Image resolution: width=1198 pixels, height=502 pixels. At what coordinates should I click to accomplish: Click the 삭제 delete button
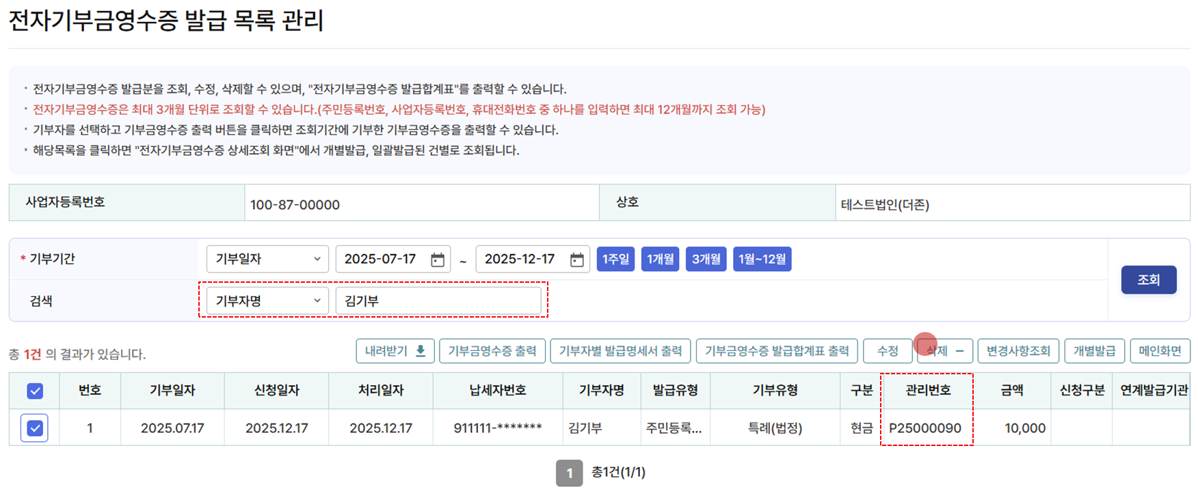pos(944,351)
